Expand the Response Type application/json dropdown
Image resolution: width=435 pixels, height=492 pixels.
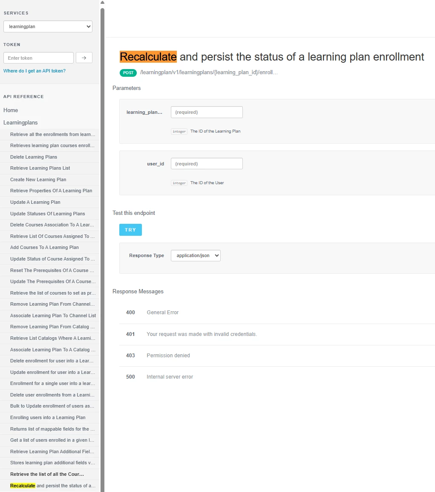196,255
